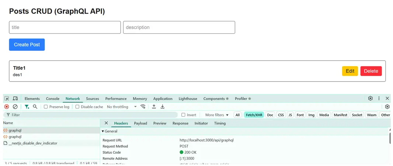Open the No throttling dropdown

click(x=122, y=107)
